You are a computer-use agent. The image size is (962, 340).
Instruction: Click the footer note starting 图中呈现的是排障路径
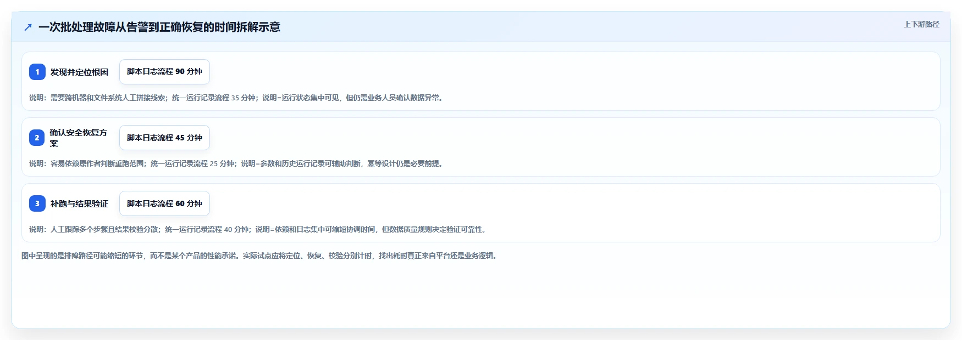tap(261, 256)
